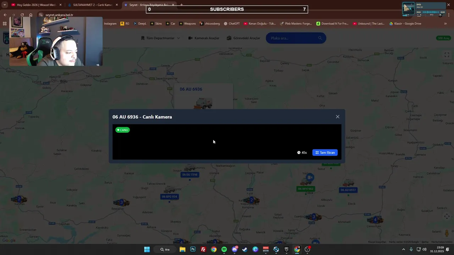Open Steam from taskbar

coord(245,249)
